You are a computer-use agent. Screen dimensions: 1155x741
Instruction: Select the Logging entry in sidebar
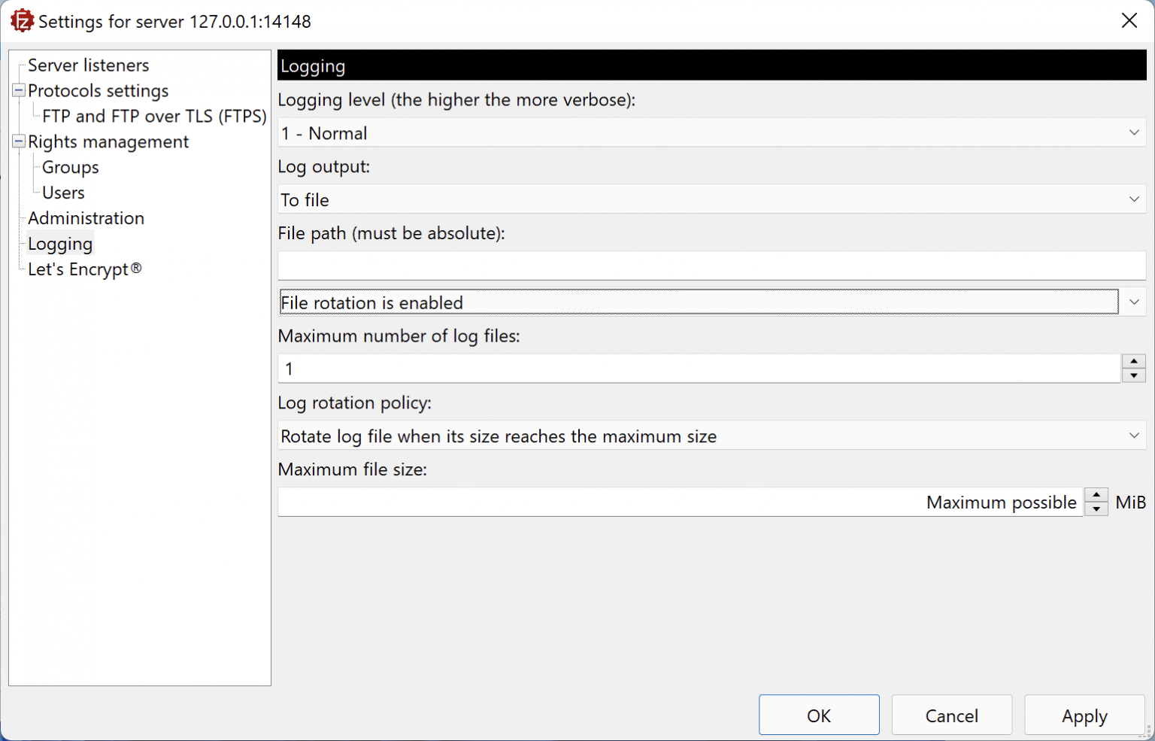[x=60, y=243]
